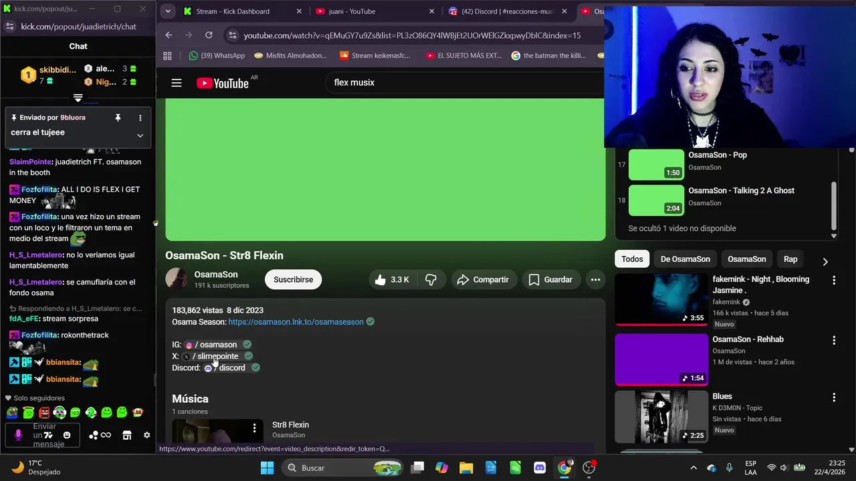Go to the YouTube home logo
Viewport: 856px width, 481px height.
pos(223,83)
